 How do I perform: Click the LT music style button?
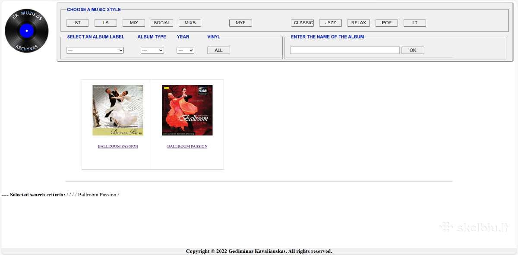click(415, 23)
